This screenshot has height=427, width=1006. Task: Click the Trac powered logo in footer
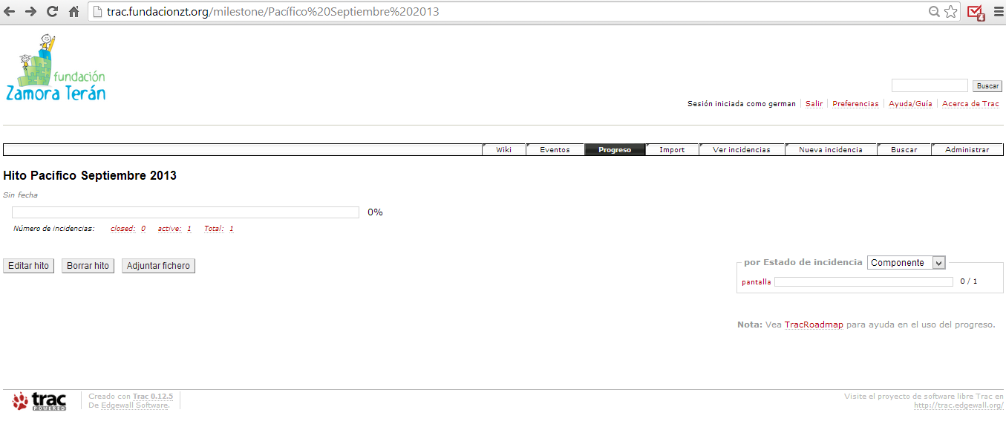click(x=40, y=401)
